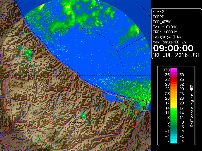Click the magenta >38 dBZ legend swatch
The image size is (202, 151).
click(x=174, y=70)
